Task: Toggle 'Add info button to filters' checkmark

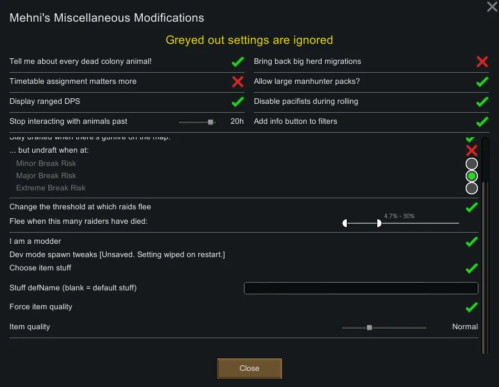Action: pos(482,122)
